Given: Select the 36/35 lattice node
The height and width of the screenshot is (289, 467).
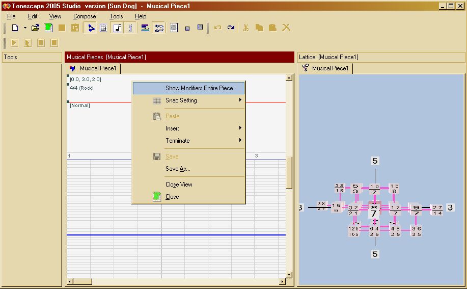Looking at the screenshot, I should pos(417,231).
